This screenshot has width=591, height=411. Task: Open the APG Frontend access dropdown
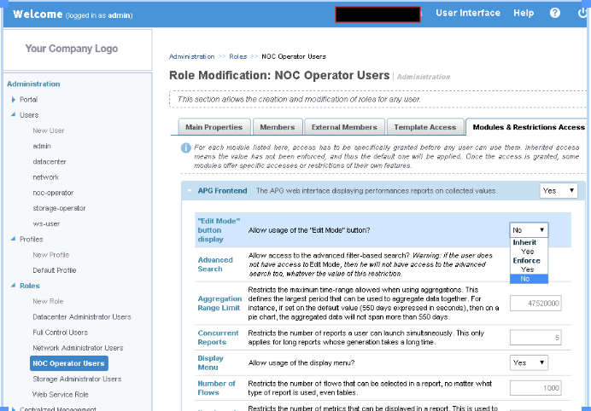tap(559, 191)
